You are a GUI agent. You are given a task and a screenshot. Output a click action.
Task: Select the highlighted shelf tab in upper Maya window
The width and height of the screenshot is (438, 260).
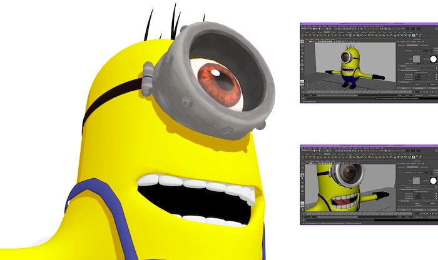tap(327, 32)
